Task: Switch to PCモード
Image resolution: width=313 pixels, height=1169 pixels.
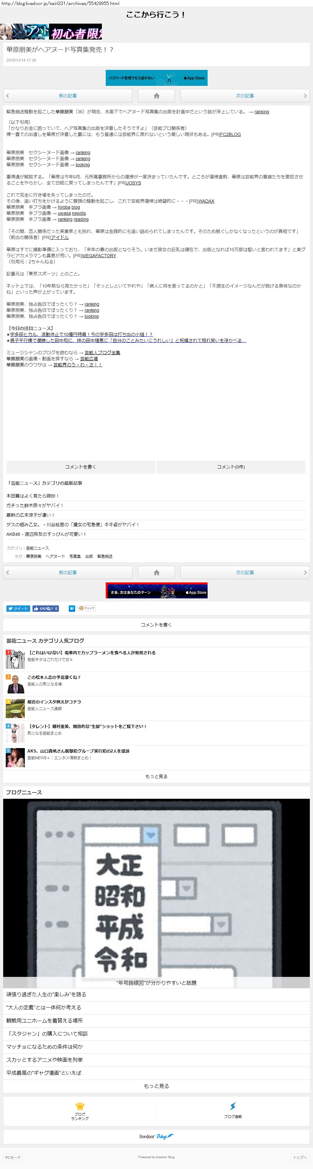Action: (x=13, y=1157)
